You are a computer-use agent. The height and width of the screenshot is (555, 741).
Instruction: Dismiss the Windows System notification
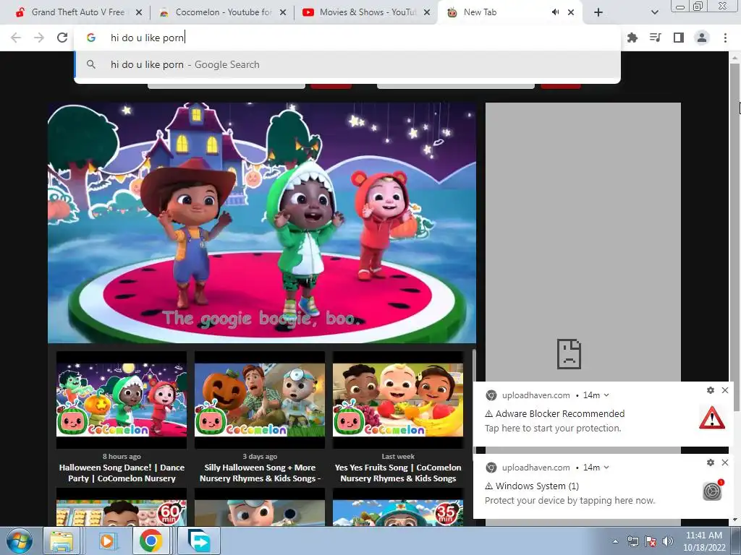(x=725, y=462)
